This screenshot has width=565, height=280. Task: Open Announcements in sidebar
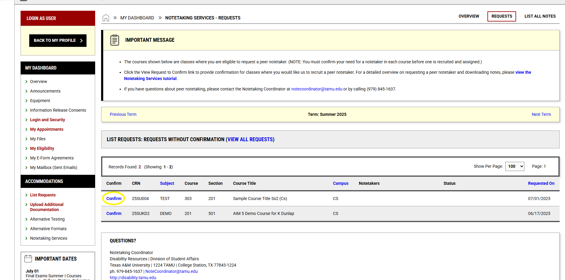45,91
